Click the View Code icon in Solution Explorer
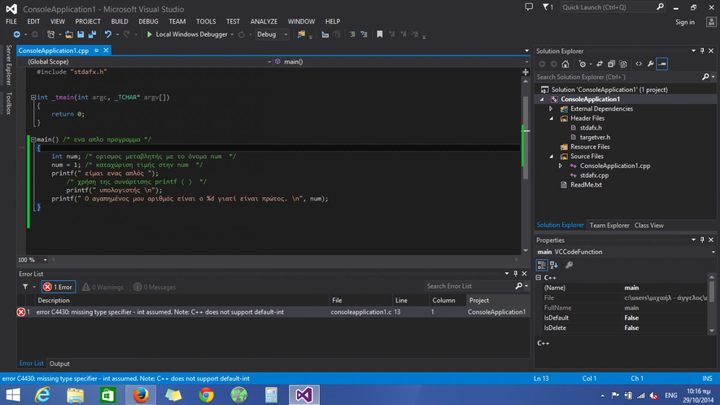This screenshot has height=405, width=720. [638, 64]
